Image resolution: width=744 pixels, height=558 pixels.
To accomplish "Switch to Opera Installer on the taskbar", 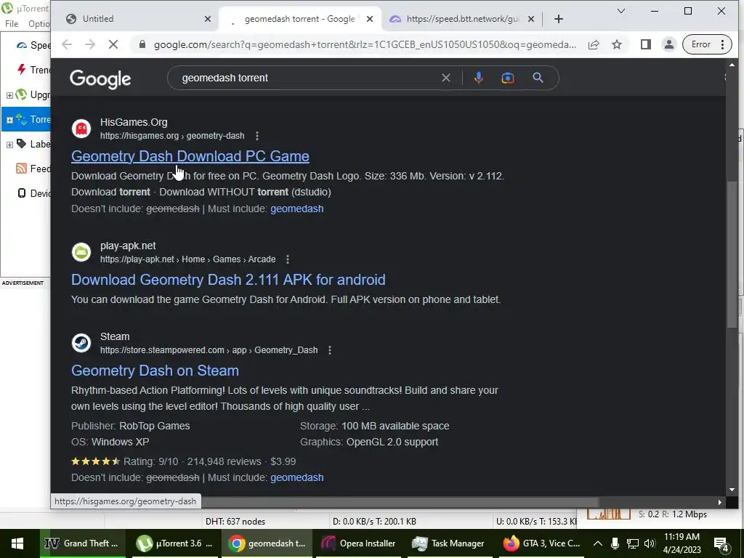I will (359, 543).
